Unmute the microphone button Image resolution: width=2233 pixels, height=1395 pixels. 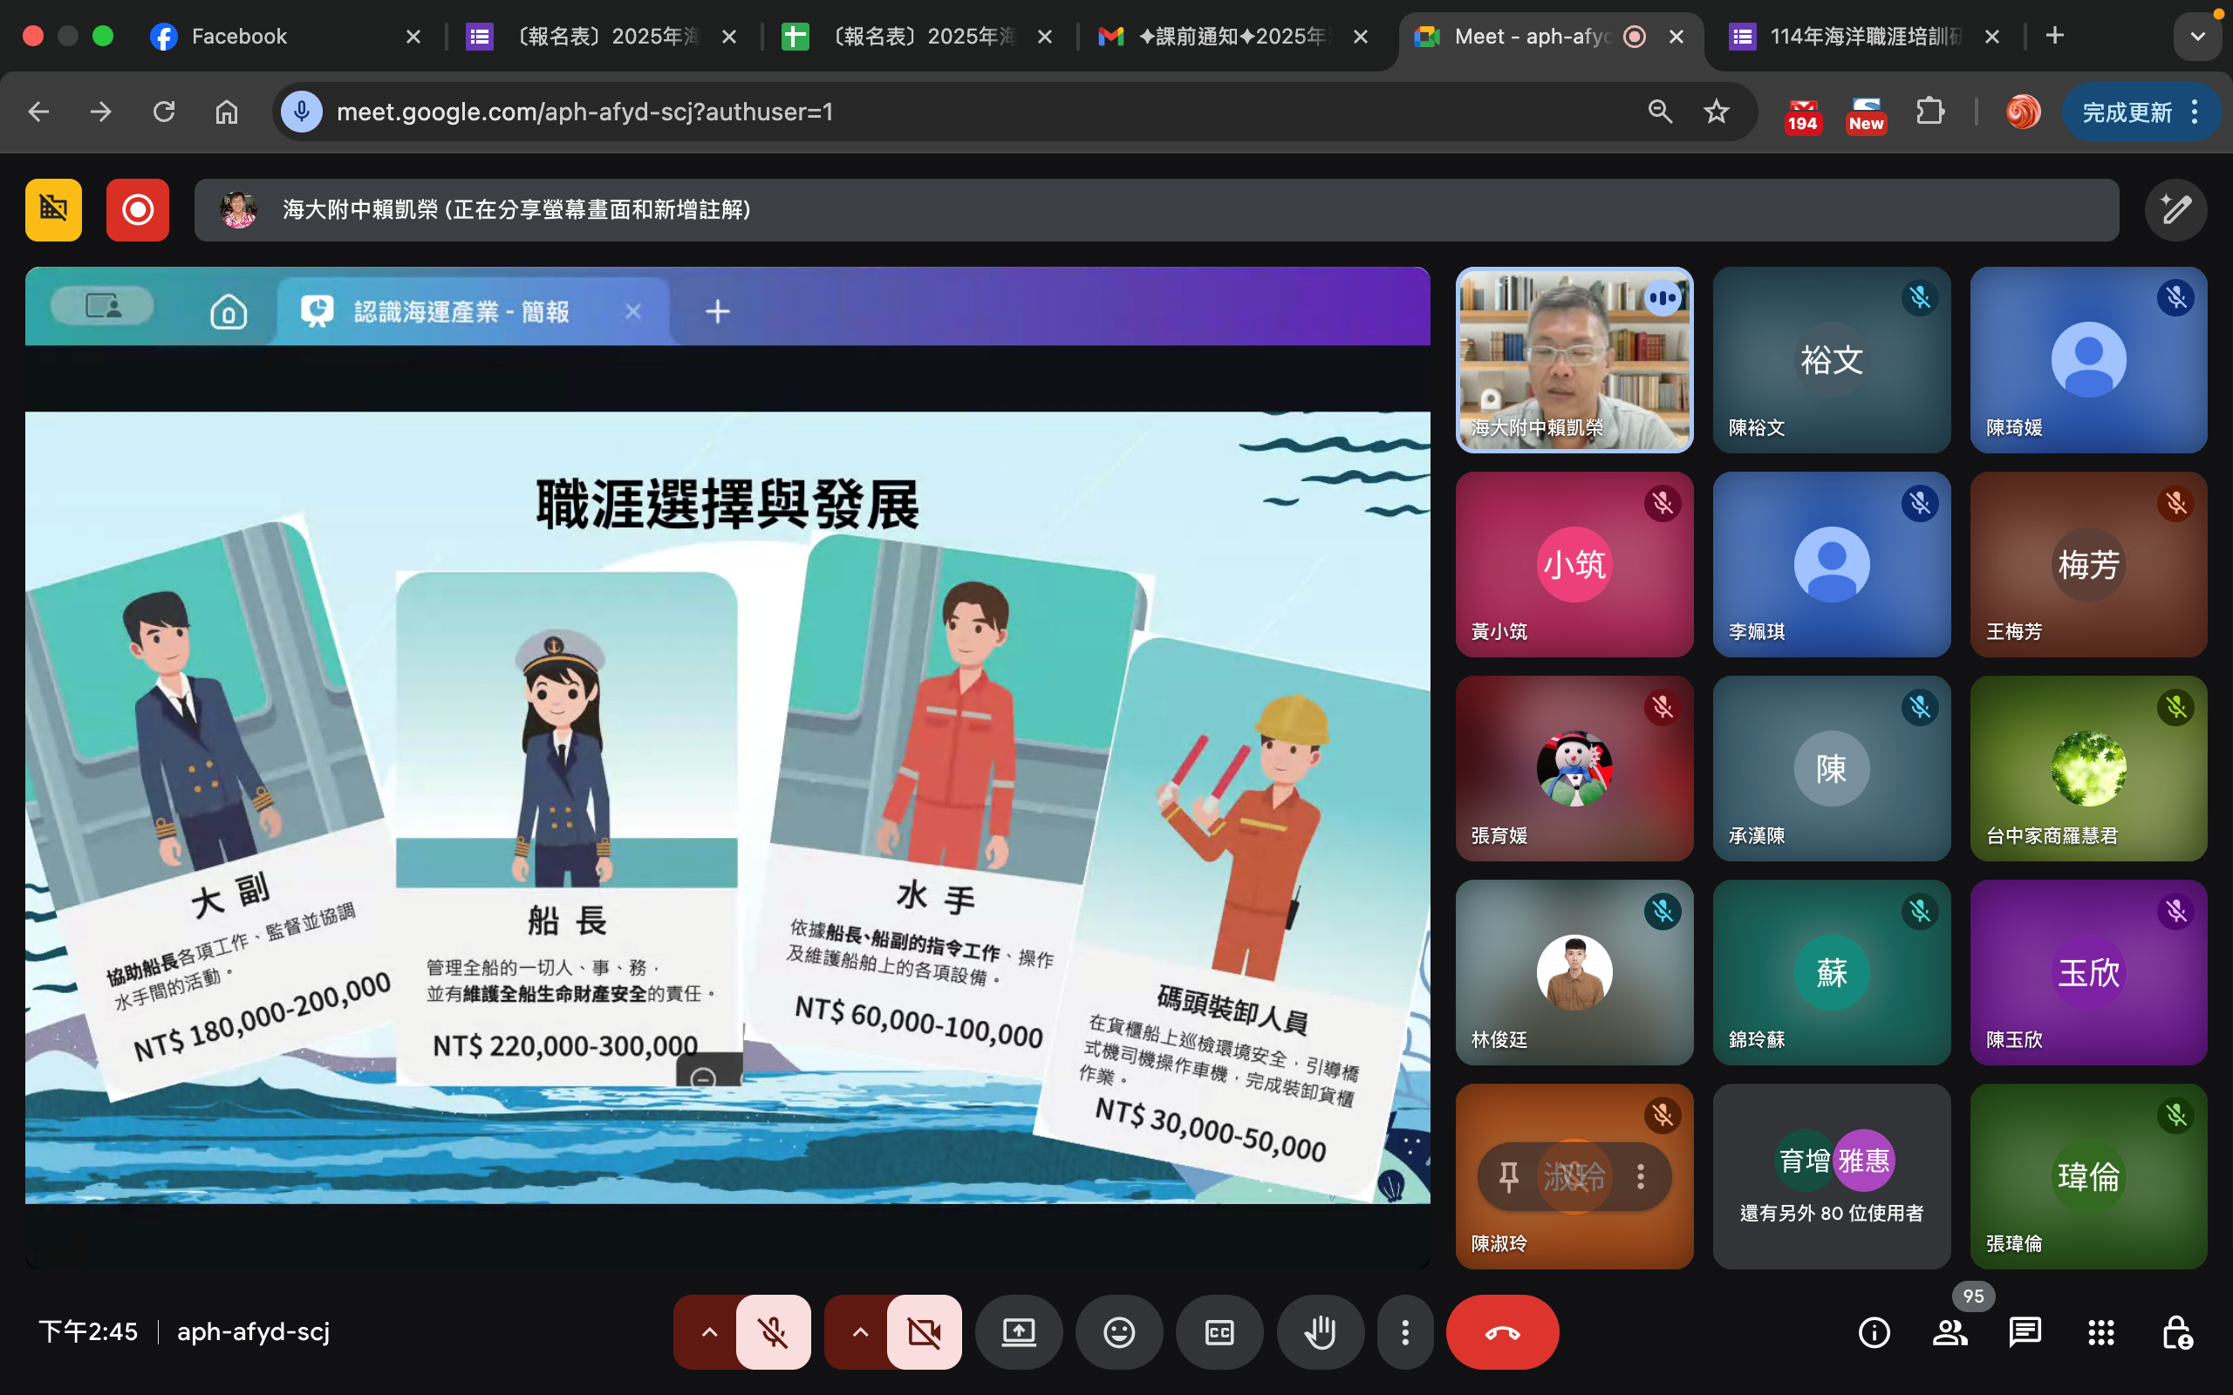coord(773,1331)
